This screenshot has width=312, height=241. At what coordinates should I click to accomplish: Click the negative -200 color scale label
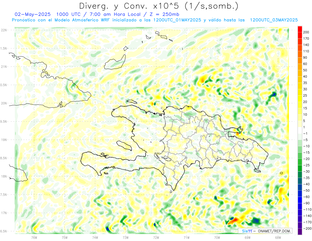307,229
